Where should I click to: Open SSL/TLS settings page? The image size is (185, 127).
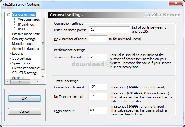[x=25, y=73]
